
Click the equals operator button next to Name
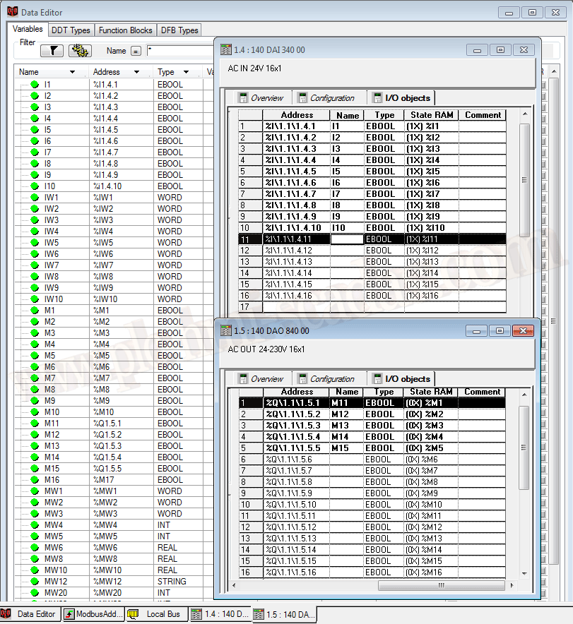pos(136,51)
